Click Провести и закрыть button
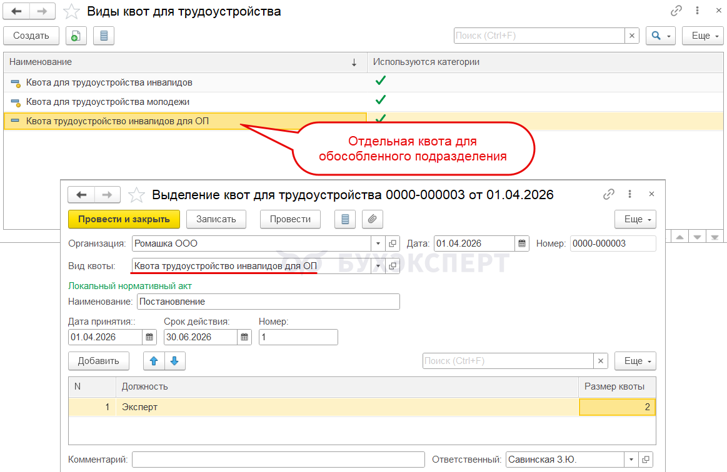727x472 pixels. point(124,219)
